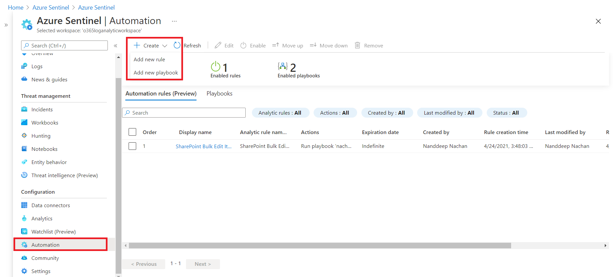Open SharePoint Bulk Edit rule link

click(203, 146)
